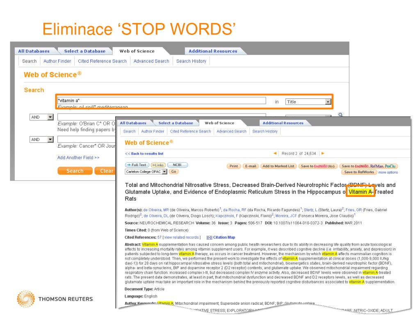Click Add to Marked List button
The height and width of the screenshot is (315, 420).
pyautogui.click(x=278, y=166)
